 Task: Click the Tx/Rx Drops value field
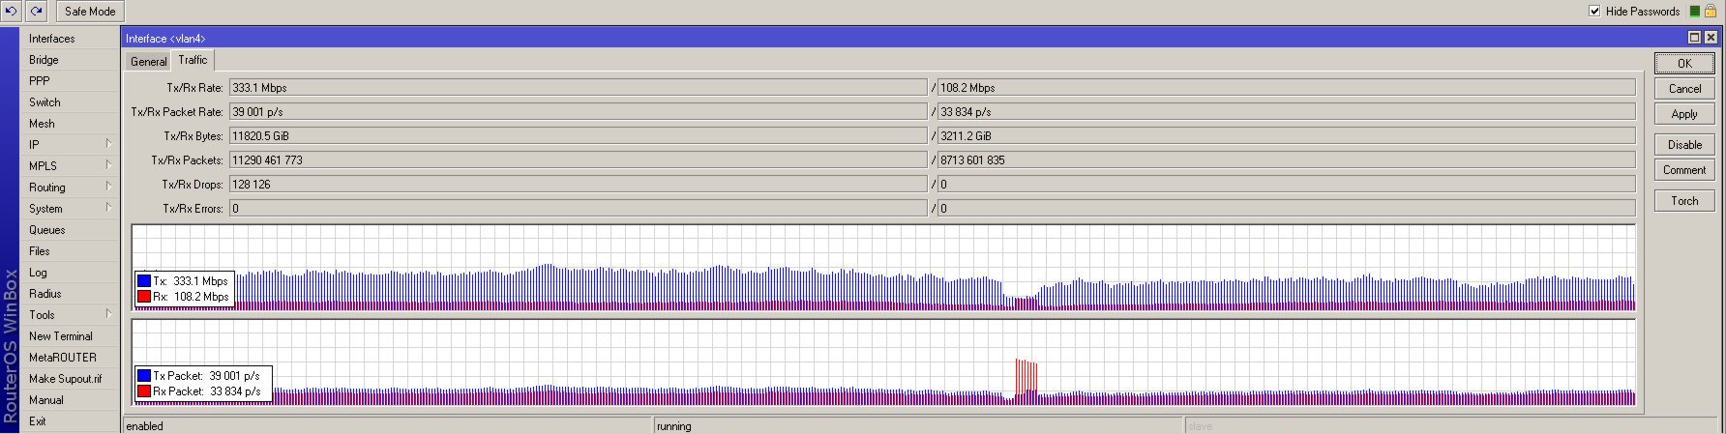click(578, 185)
